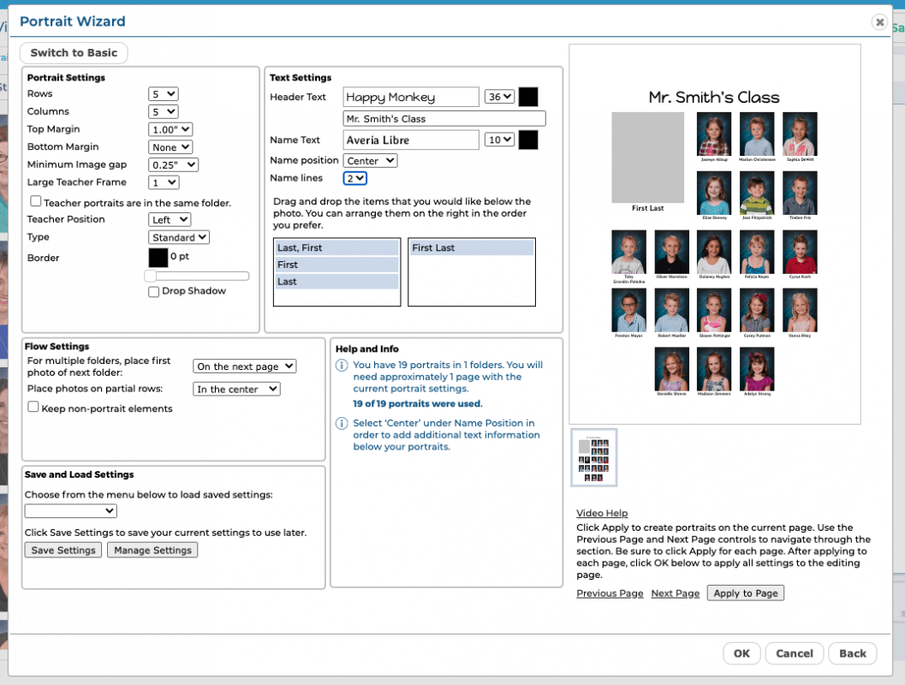Expand the Teacher Position dropdown
Screen dimensions: 905x685
point(170,220)
